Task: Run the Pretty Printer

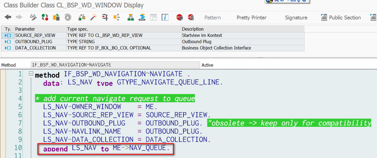Action: pos(251,18)
